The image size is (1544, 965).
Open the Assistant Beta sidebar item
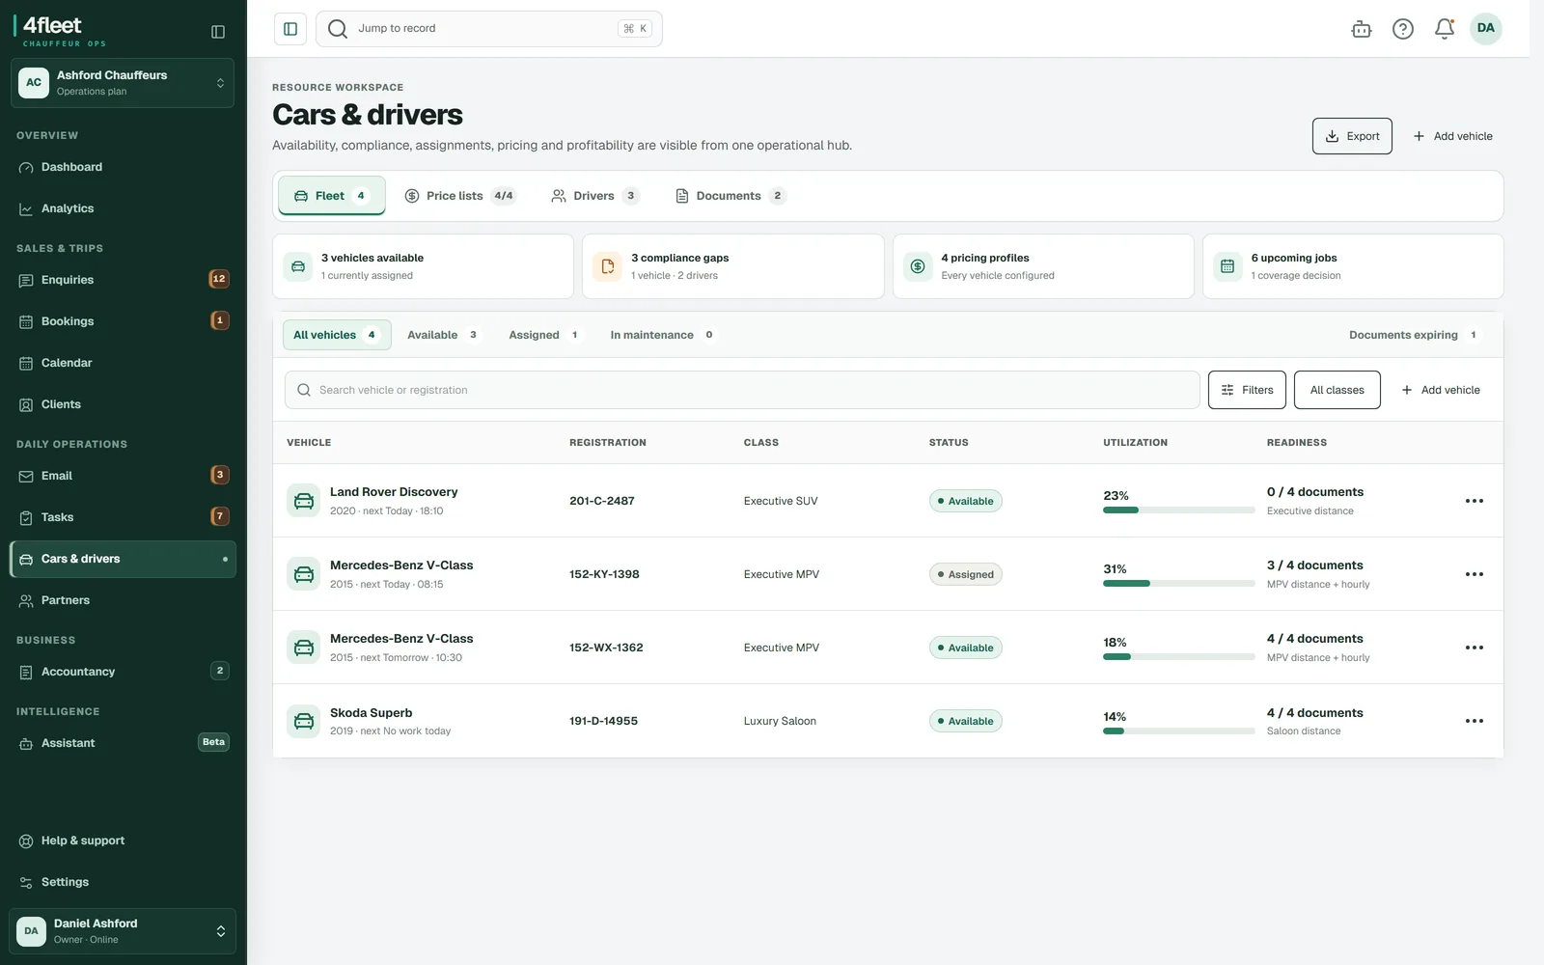[123, 743]
